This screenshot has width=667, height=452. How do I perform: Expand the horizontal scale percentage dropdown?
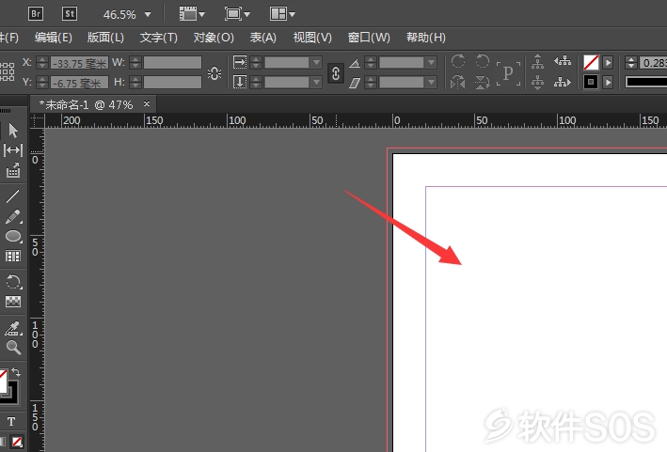(x=316, y=63)
